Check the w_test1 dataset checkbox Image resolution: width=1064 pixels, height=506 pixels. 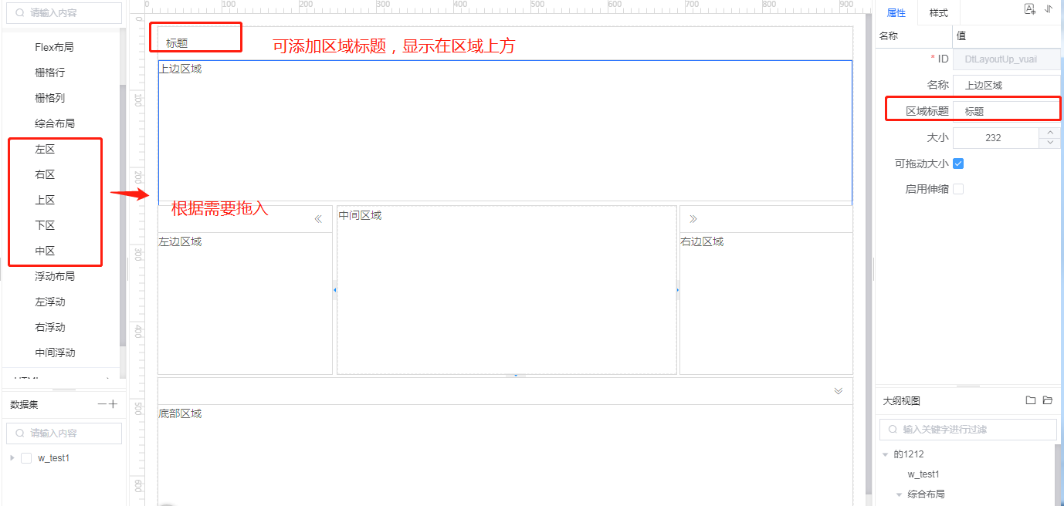(26, 458)
